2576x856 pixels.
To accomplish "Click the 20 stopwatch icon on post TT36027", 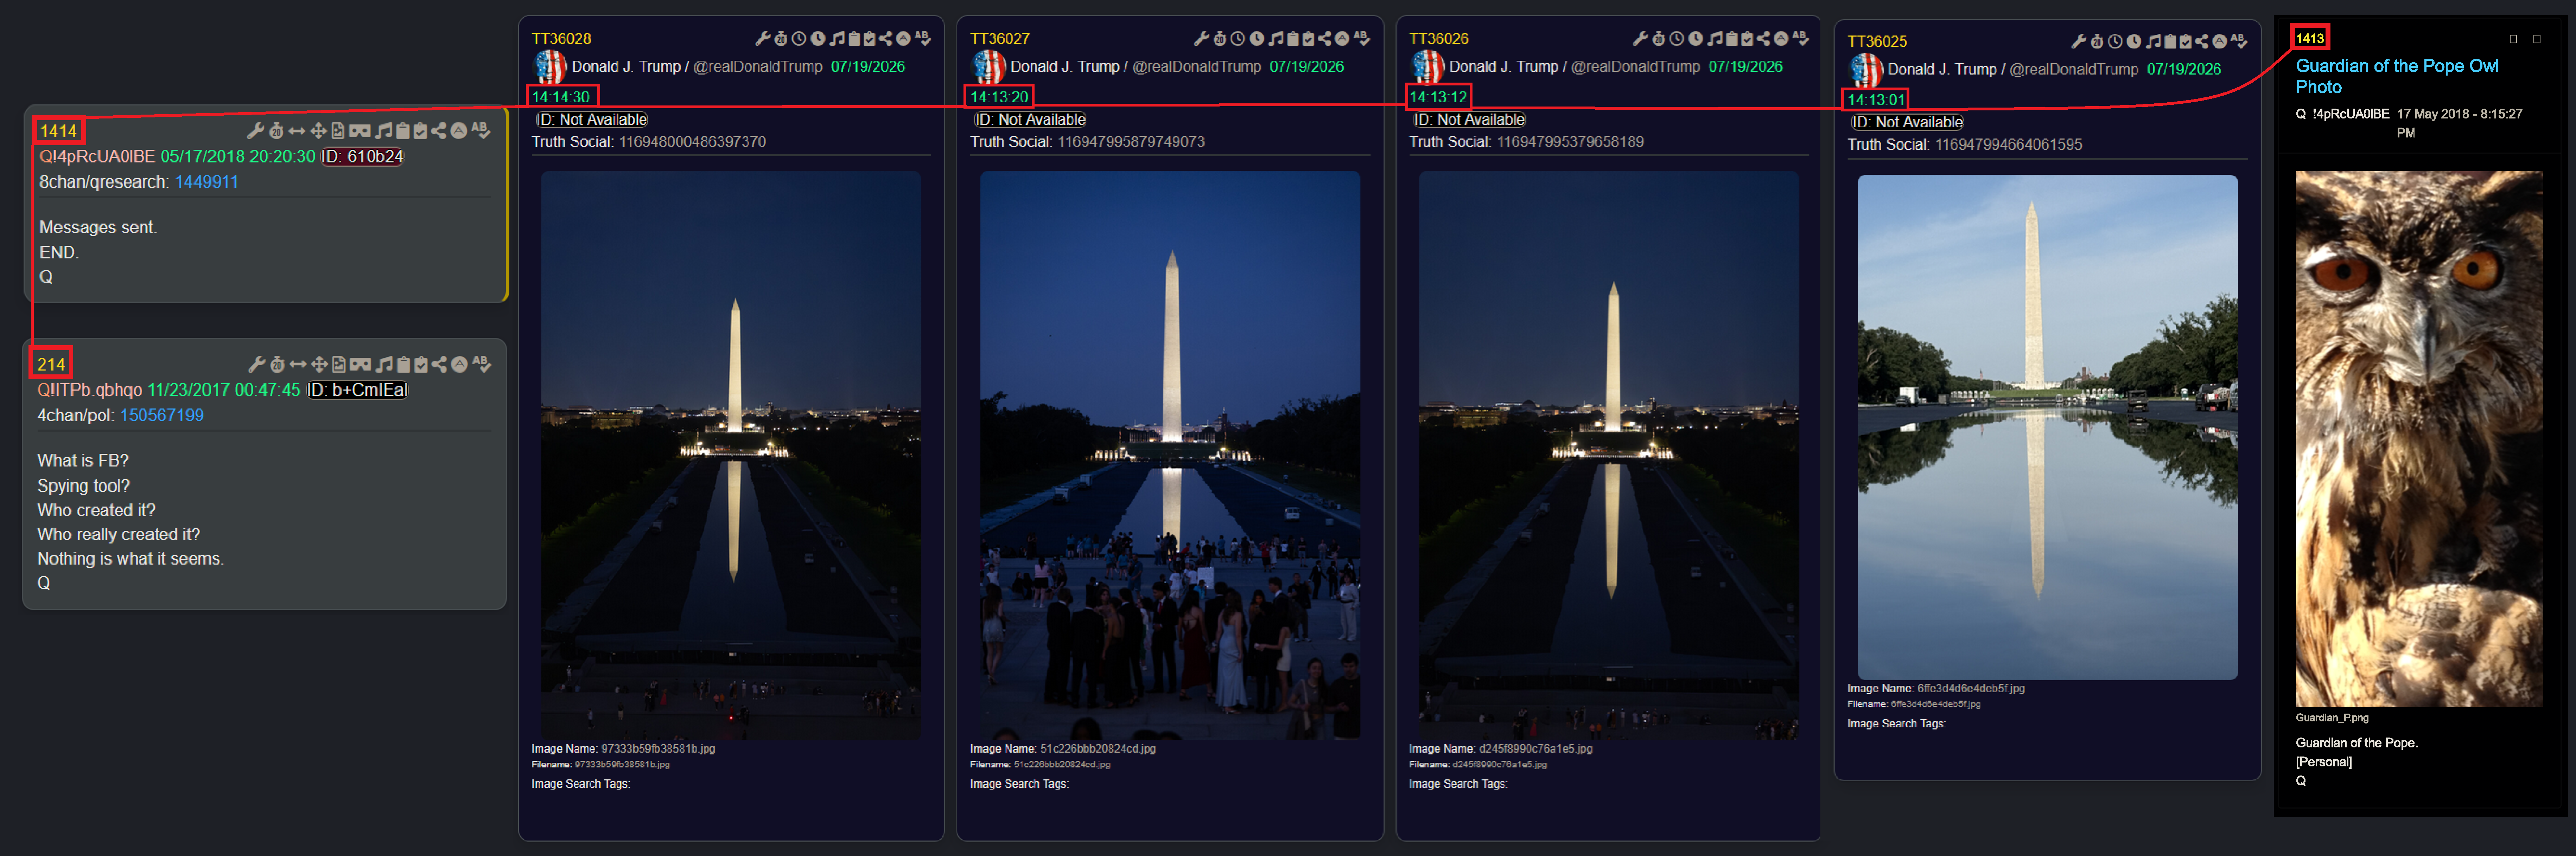I will (x=1220, y=39).
